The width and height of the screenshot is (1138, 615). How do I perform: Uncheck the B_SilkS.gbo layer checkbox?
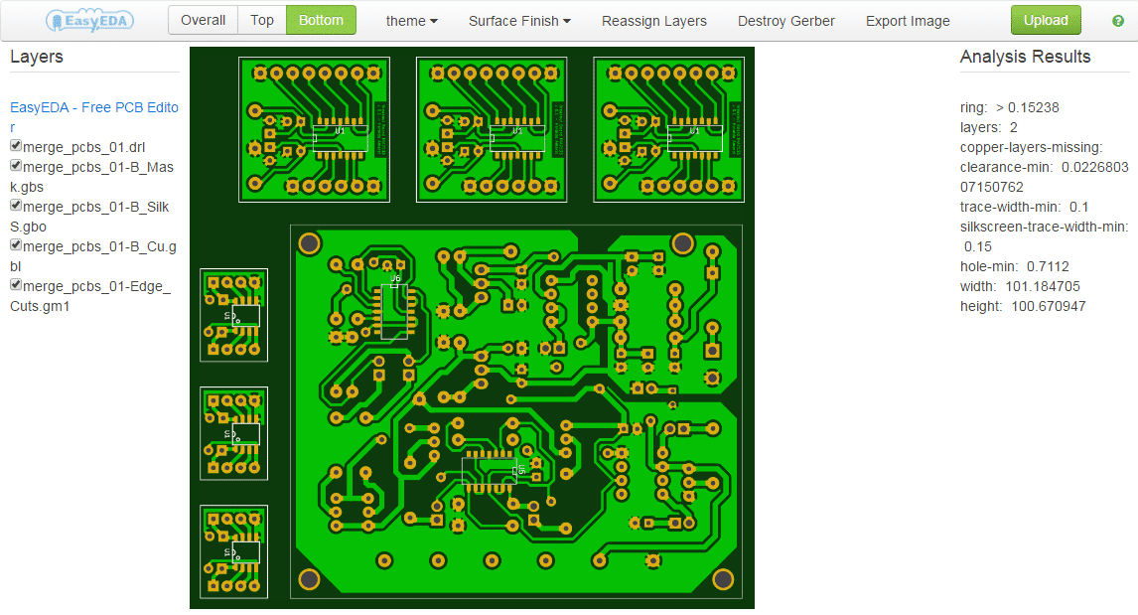tap(16, 206)
